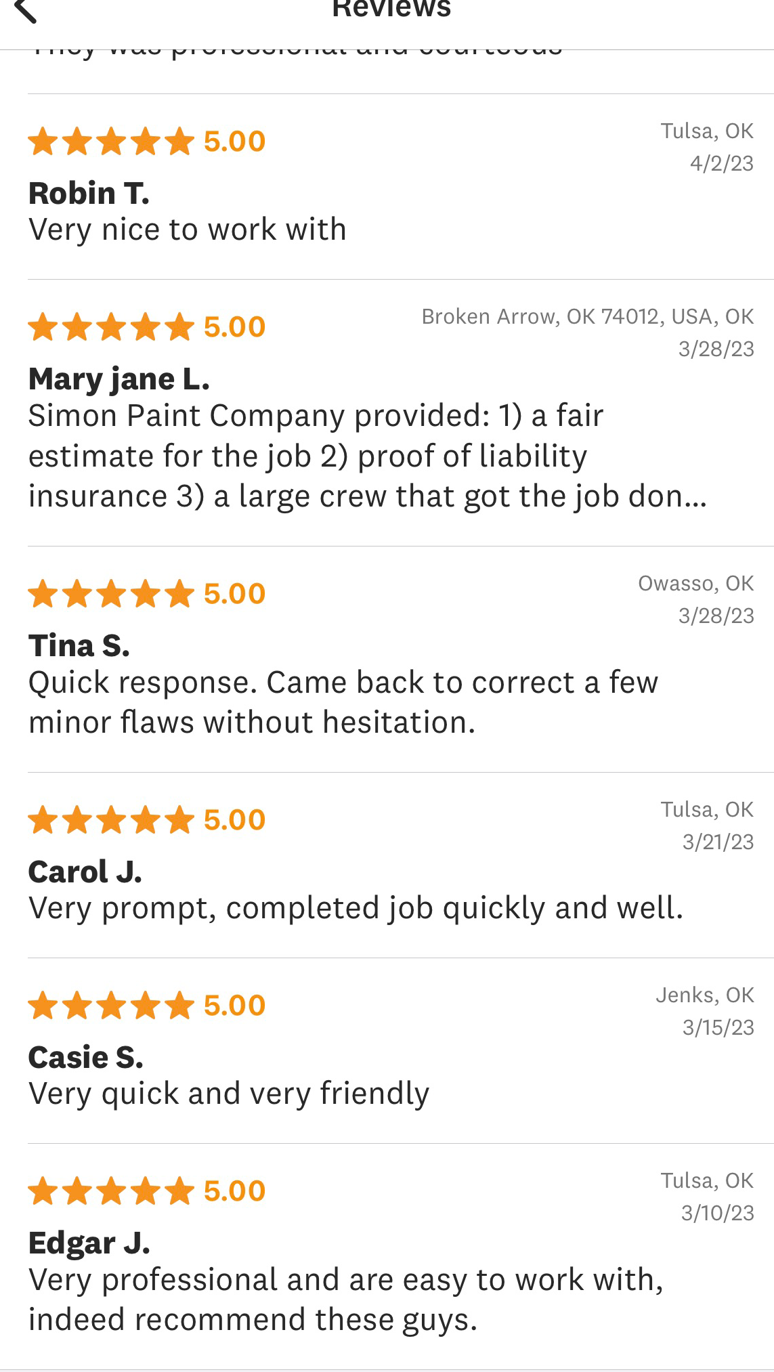Tap Robin T.'s five-star rating
The width and height of the screenshot is (774, 1372).
(112, 142)
